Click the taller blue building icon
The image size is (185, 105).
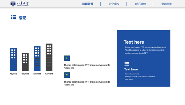(x=37, y=58)
